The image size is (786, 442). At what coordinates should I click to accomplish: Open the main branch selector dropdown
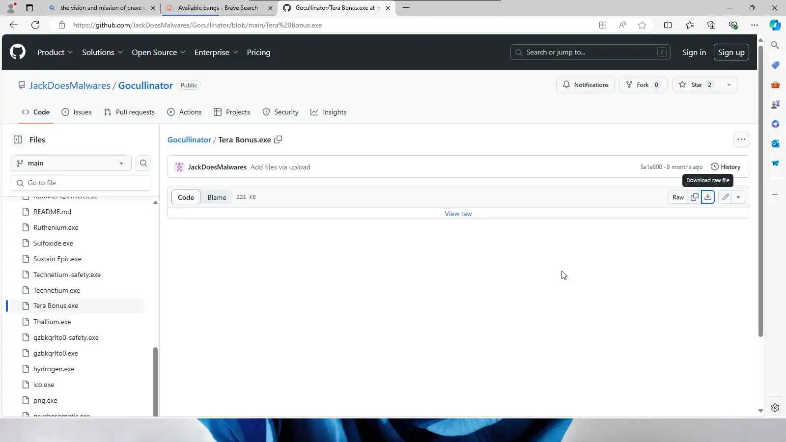pyautogui.click(x=71, y=163)
